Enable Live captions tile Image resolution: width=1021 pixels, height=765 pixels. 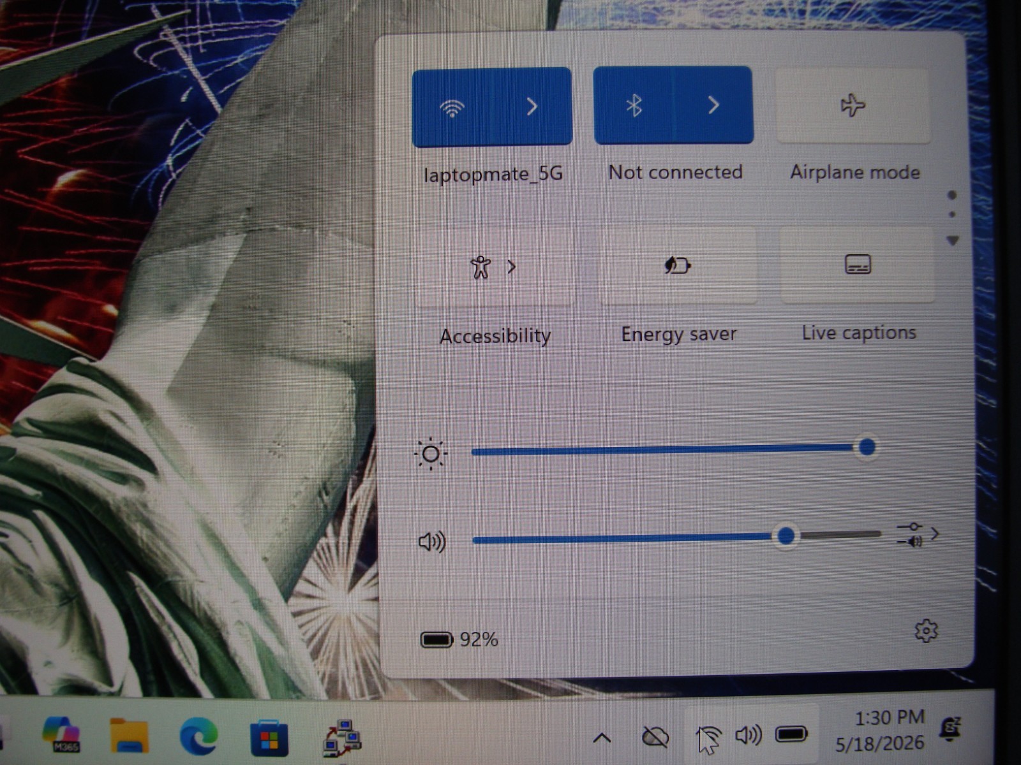point(857,265)
